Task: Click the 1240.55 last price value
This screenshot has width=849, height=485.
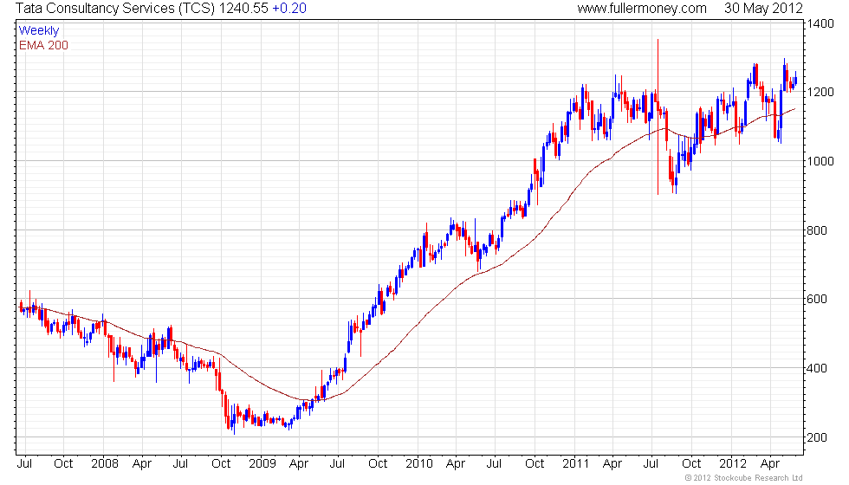Action: [243, 9]
